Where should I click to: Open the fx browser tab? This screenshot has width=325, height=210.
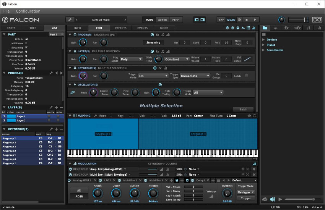click(286, 28)
